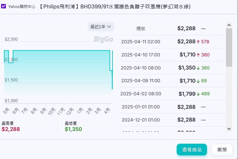Select the 2025-04-10 08:00 price row
Image resolution: width=238 pixels, height=159 pixels.
pos(172,68)
